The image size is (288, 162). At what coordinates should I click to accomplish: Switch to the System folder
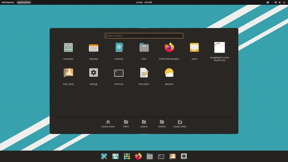144,123
